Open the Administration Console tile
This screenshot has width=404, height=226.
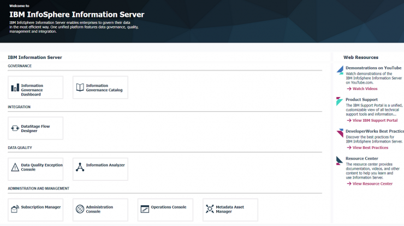click(x=100, y=210)
